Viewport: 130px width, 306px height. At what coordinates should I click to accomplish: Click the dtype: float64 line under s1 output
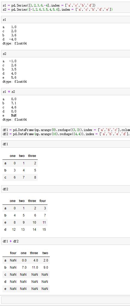(15, 43)
